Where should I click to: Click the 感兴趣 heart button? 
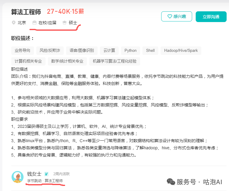(177, 16)
